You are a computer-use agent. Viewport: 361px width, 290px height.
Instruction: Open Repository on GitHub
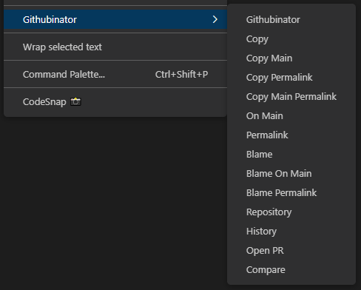click(x=291, y=212)
